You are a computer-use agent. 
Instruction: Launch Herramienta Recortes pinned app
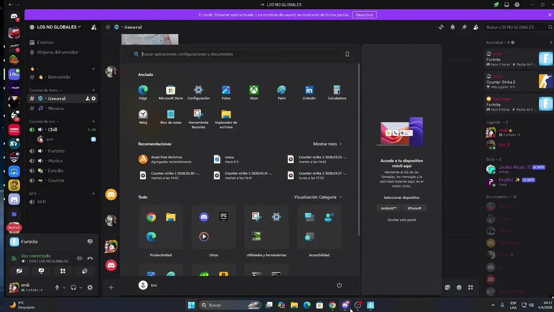(198, 119)
